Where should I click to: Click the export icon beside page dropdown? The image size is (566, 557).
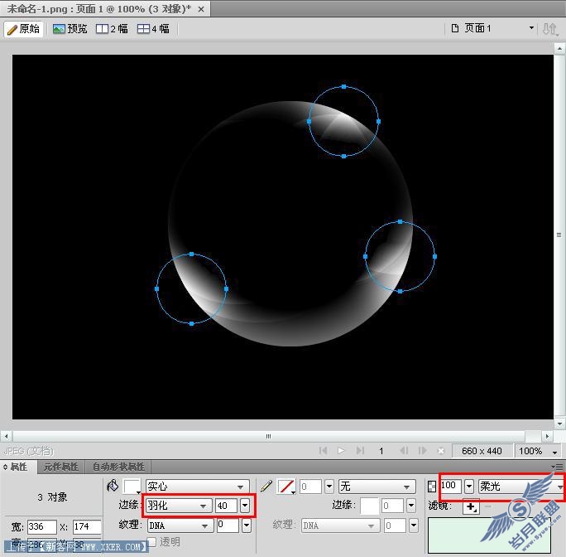pyautogui.click(x=550, y=29)
